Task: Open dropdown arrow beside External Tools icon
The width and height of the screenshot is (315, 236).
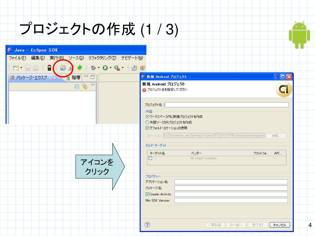Action: click(122, 68)
